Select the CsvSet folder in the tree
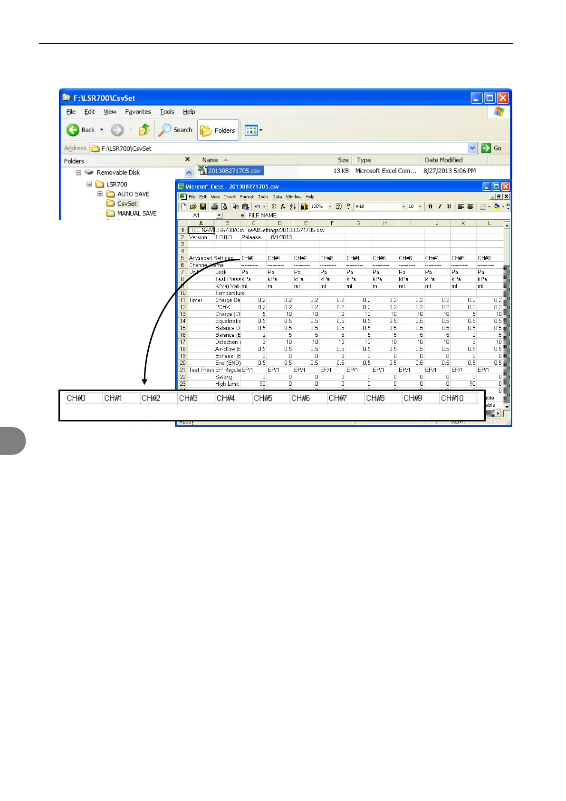566x801 pixels. coord(127,204)
